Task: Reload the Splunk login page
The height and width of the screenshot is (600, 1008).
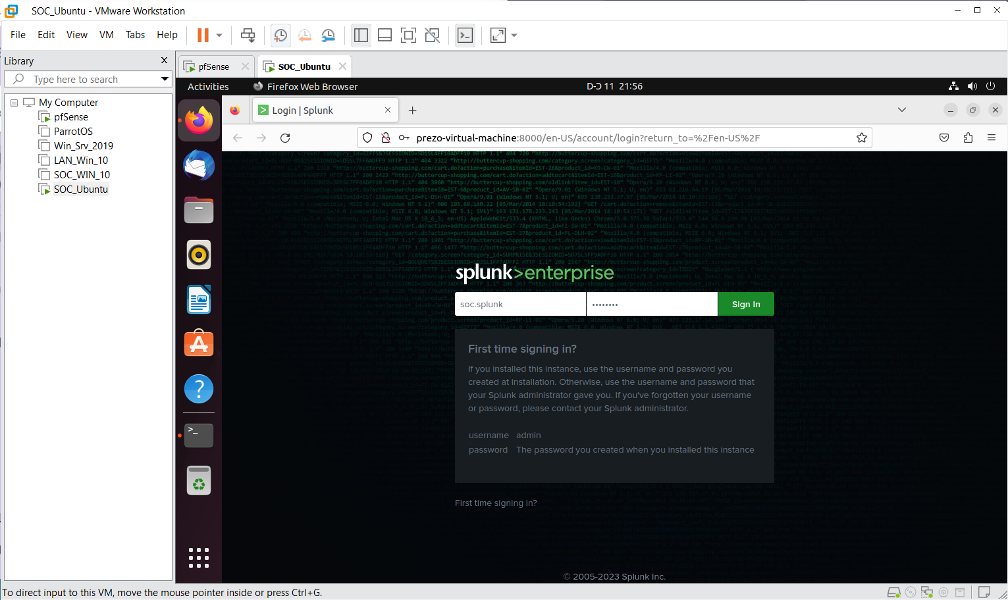Action: pos(285,137)
